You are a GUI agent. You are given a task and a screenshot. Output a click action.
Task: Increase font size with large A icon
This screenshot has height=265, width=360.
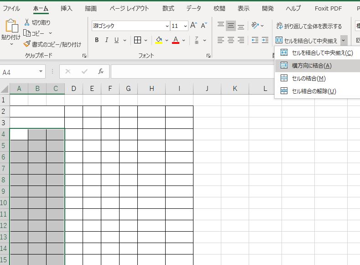pos(193,26)
